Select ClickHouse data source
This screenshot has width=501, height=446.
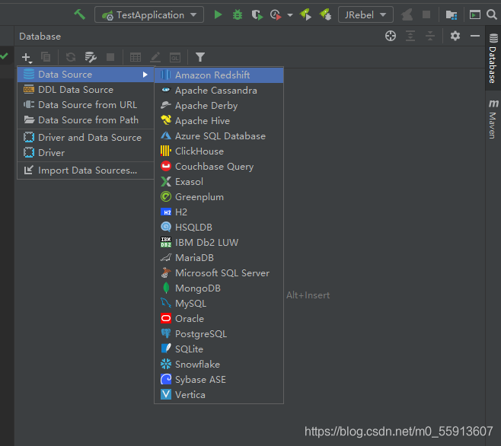tap(219, 151)
